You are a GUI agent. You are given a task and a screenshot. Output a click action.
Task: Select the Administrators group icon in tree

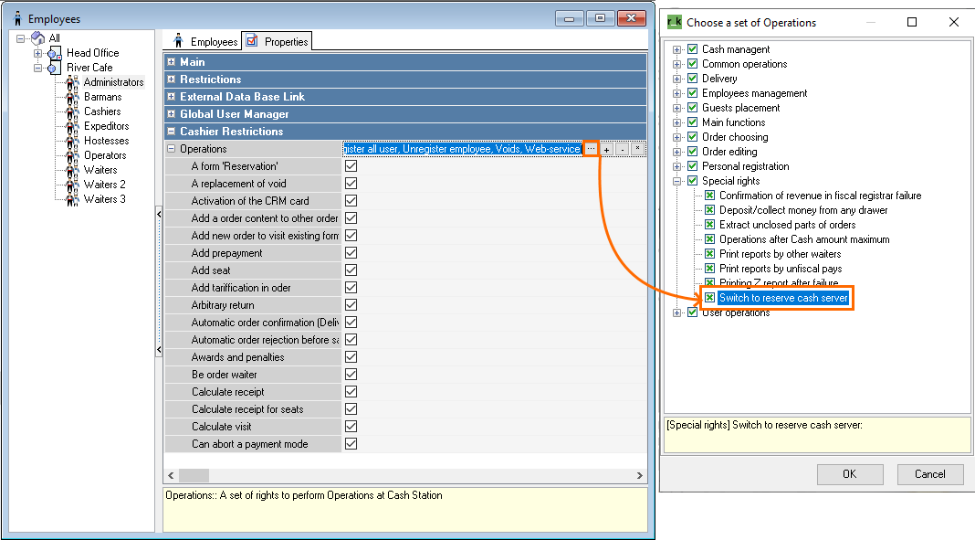pos(73,82)
